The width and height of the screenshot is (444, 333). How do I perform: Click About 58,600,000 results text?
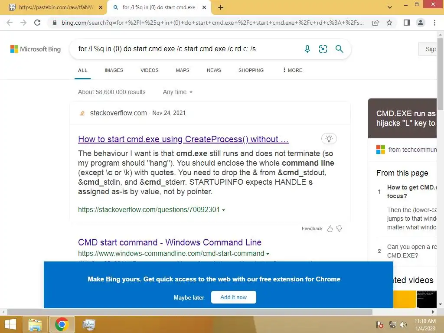tap(112, 92)
